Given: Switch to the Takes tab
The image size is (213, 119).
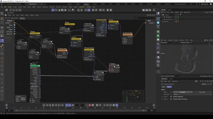Looking at the screenshot, I should (x=170, y=10).
